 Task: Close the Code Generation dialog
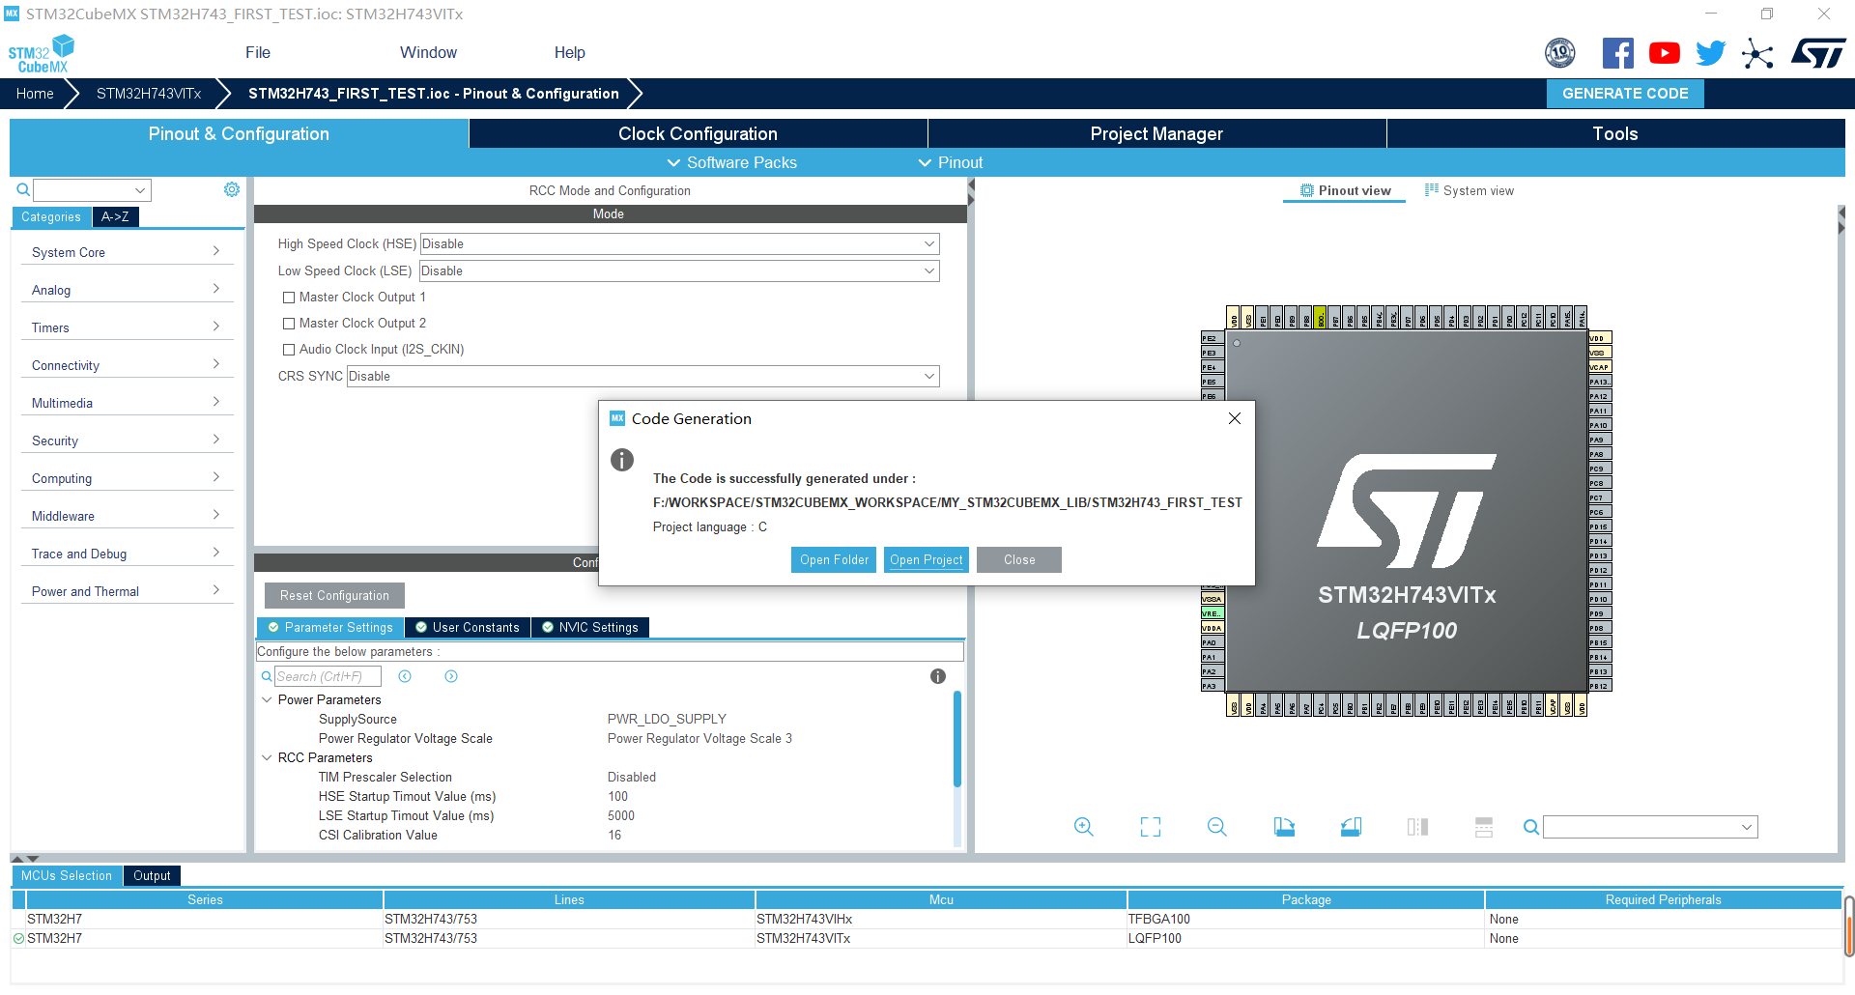1234,418
